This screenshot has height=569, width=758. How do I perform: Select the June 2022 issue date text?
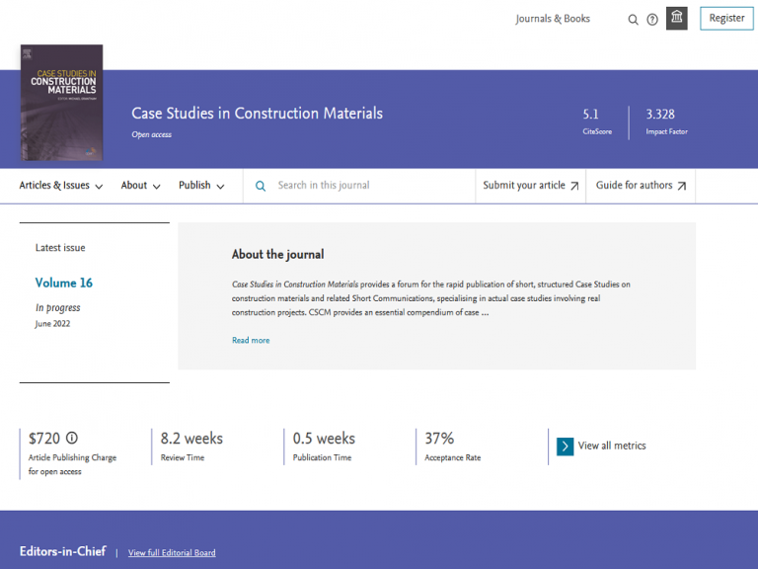[52, 324]
